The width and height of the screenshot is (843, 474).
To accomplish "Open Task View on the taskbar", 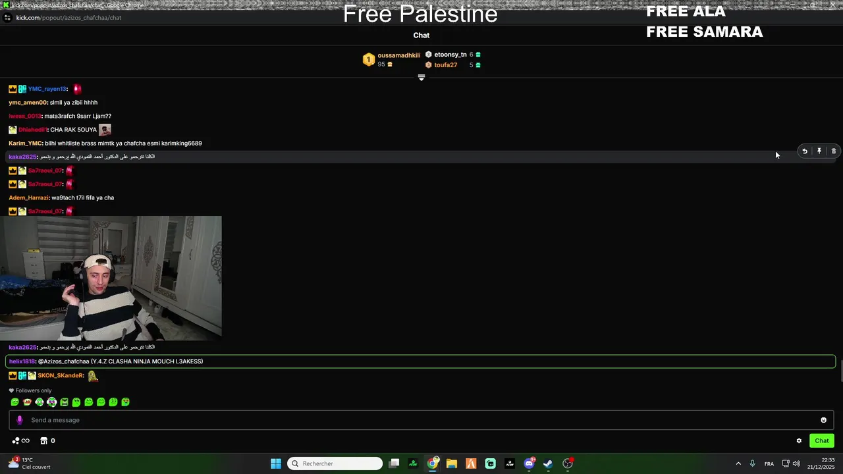I will point(394,463).
